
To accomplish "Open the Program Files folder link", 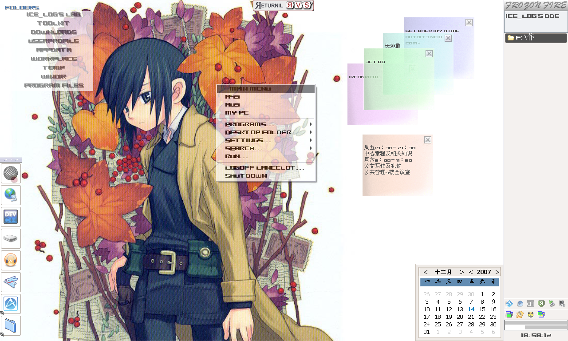I will (x=54, y=85).
